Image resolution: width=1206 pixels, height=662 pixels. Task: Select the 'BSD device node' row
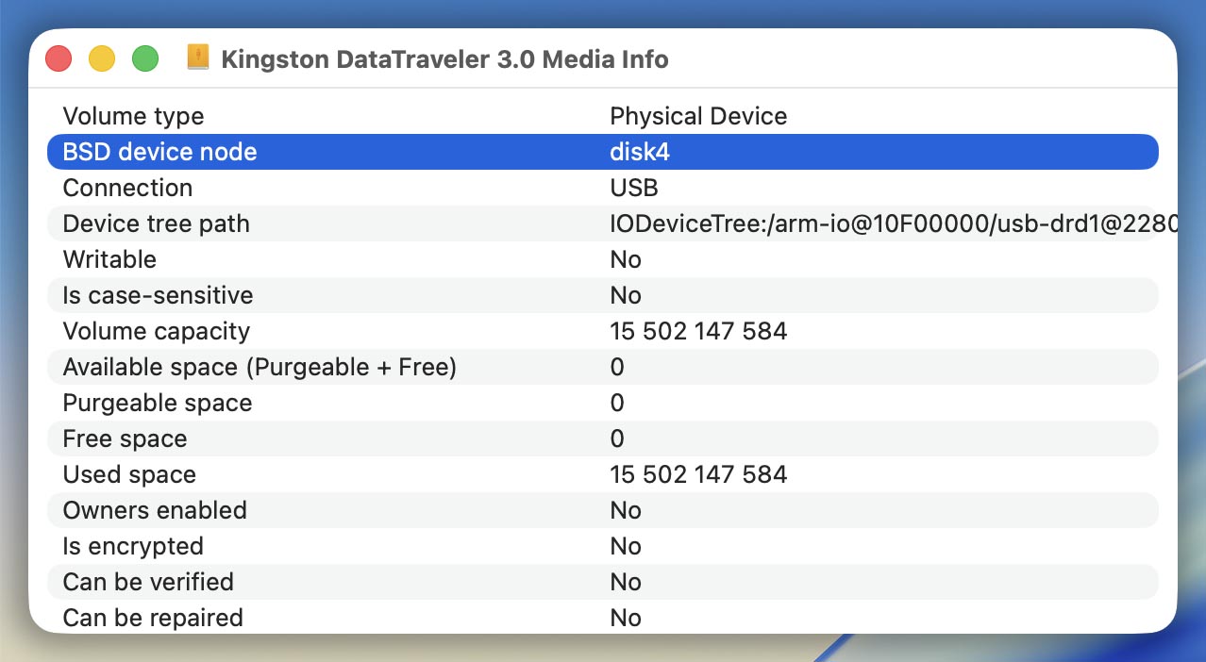click(603, 152)
